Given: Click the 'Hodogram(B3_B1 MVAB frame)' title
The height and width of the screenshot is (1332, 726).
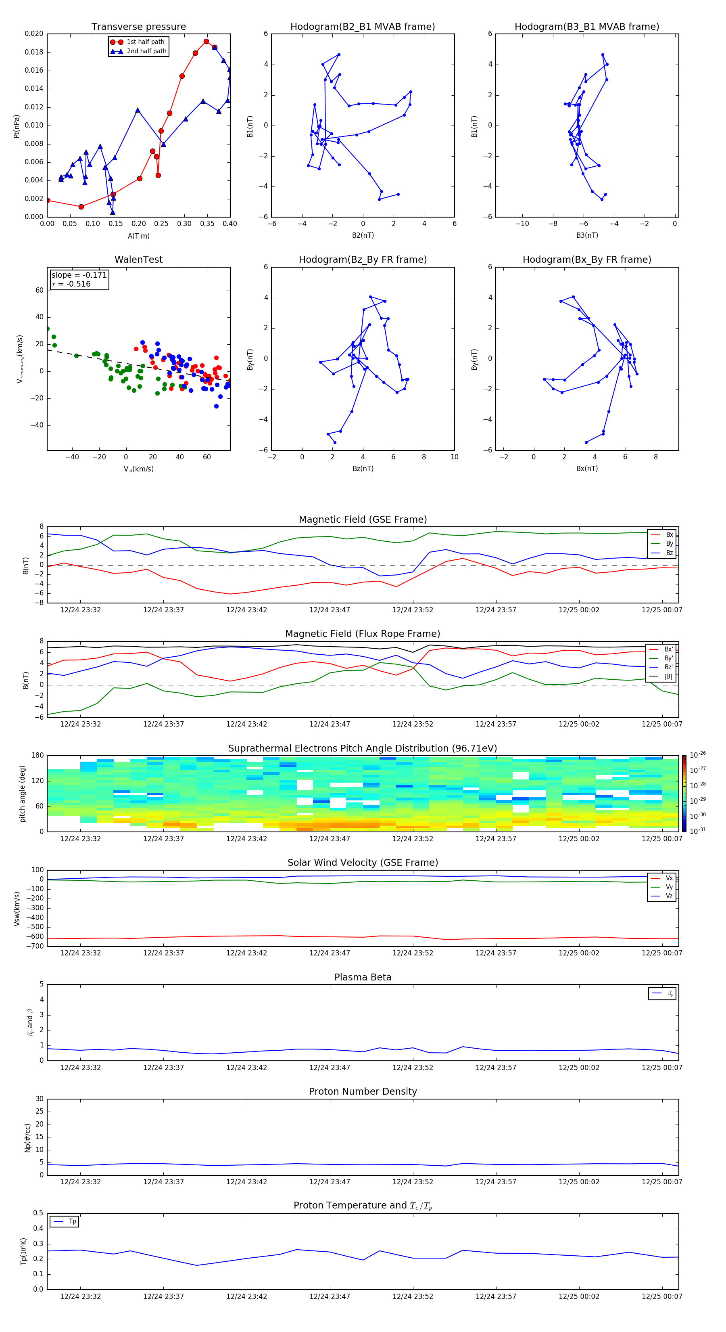Looking at the screenshot, I should point(587,27).
